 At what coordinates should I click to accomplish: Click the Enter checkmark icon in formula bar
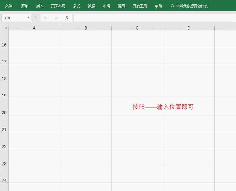(x=56, y=18)
